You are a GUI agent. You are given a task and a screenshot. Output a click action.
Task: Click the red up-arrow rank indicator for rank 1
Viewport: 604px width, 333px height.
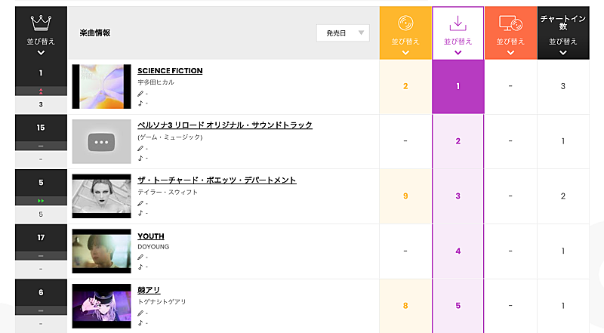pos(41,91)
